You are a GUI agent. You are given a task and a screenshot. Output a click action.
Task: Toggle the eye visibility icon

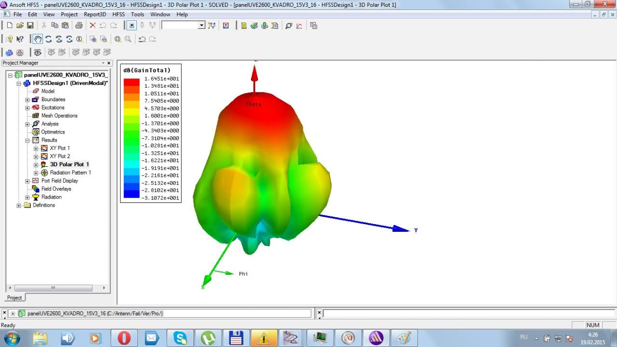[38, 52]
